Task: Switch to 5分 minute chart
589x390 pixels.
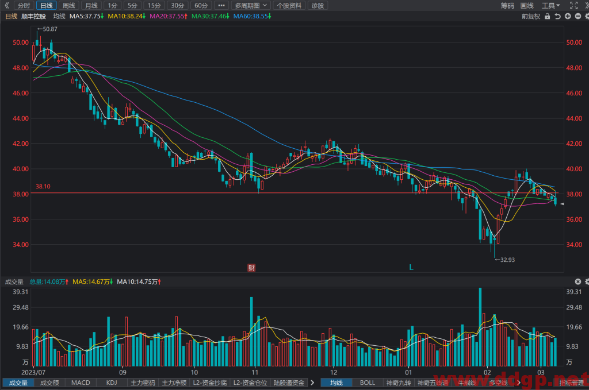Action: pos(132,5)
